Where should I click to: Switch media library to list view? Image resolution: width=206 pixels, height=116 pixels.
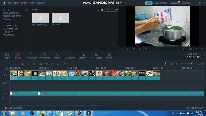pyautogui.click(x=98, y=10)
